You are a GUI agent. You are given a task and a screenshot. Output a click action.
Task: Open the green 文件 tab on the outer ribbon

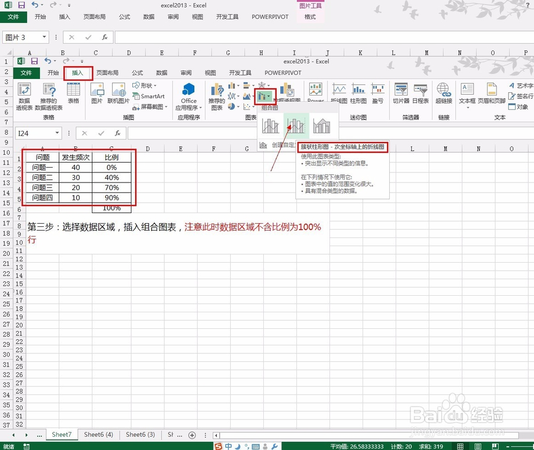pyautogui.click(x=13, y=17)
